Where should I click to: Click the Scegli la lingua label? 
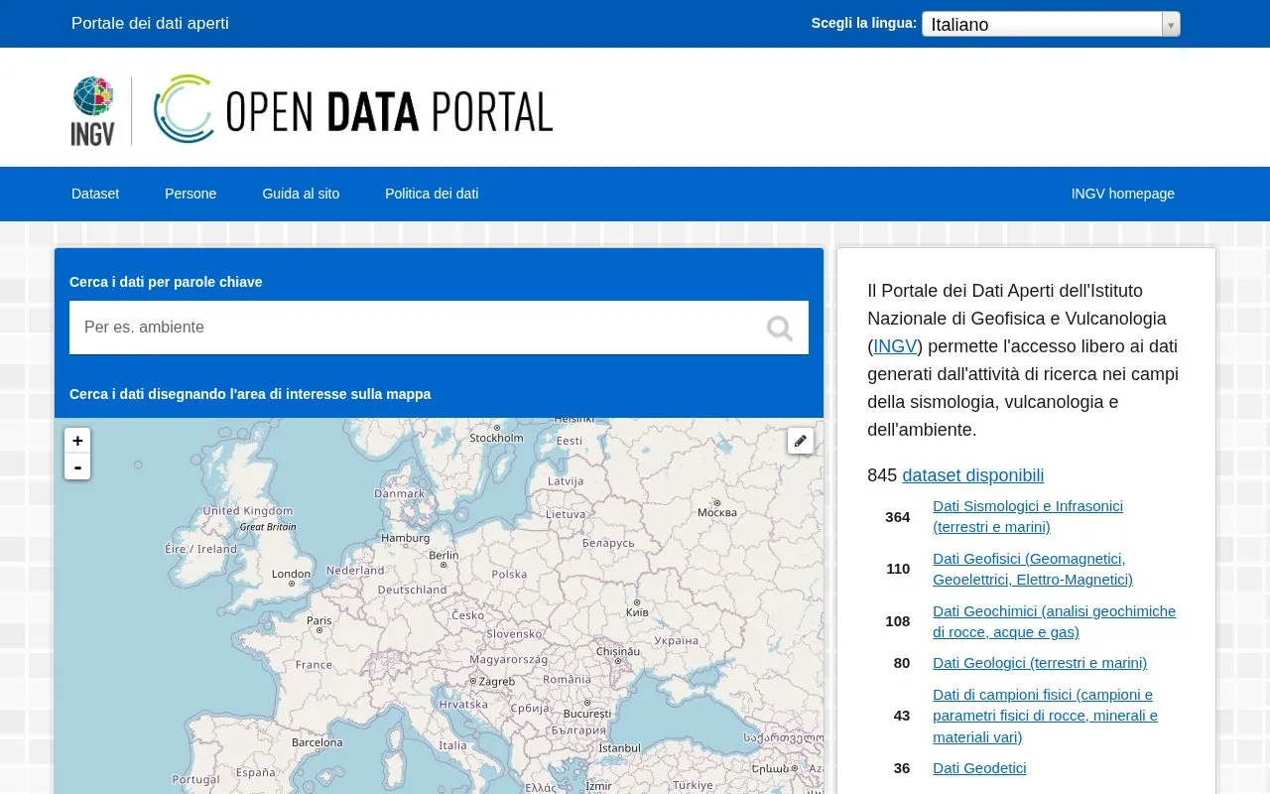863,23
